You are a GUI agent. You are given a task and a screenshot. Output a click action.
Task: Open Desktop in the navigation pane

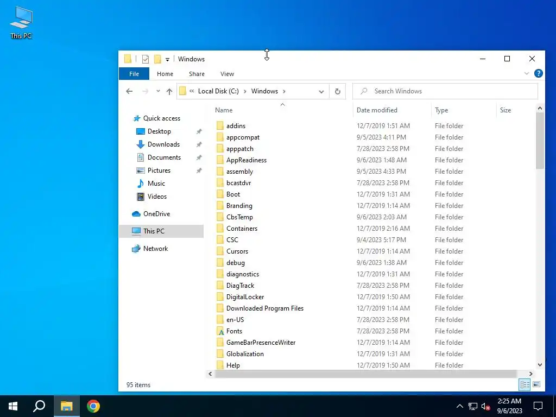pyautogui.click(x=159, y=131)
